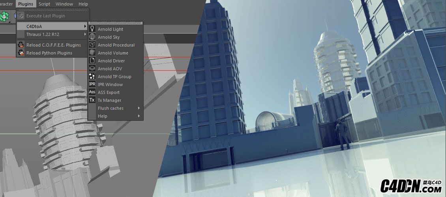This screenshot has width=446, height=197.
Task: Click the Arnold Volume icon
Action: pyautogui.click(x=92, y=53)
